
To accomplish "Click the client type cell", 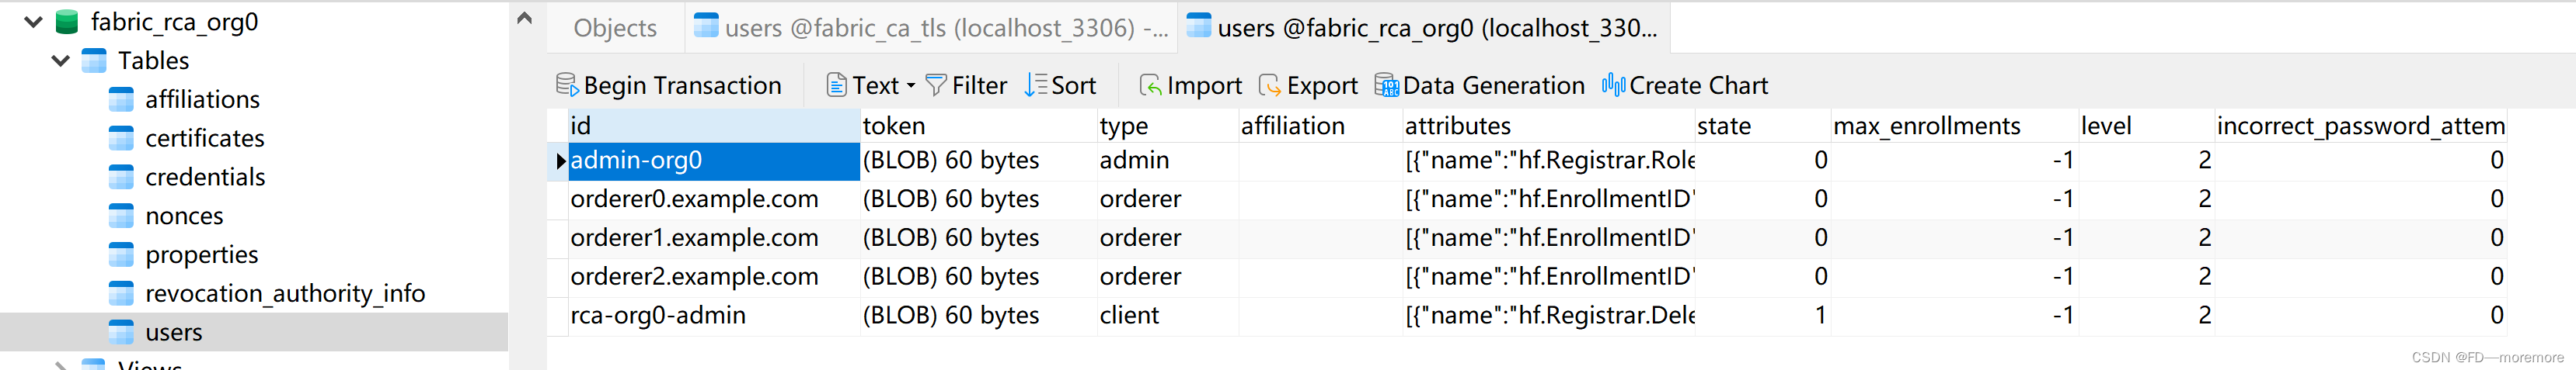I will (x=1167, y=316).
